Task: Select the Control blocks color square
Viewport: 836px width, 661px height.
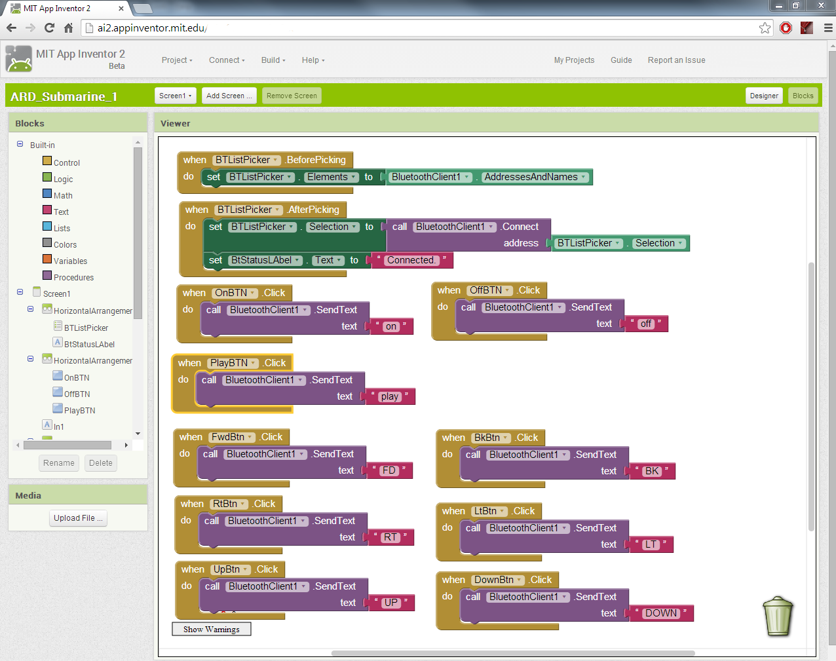Action: (x=47, y=161)
